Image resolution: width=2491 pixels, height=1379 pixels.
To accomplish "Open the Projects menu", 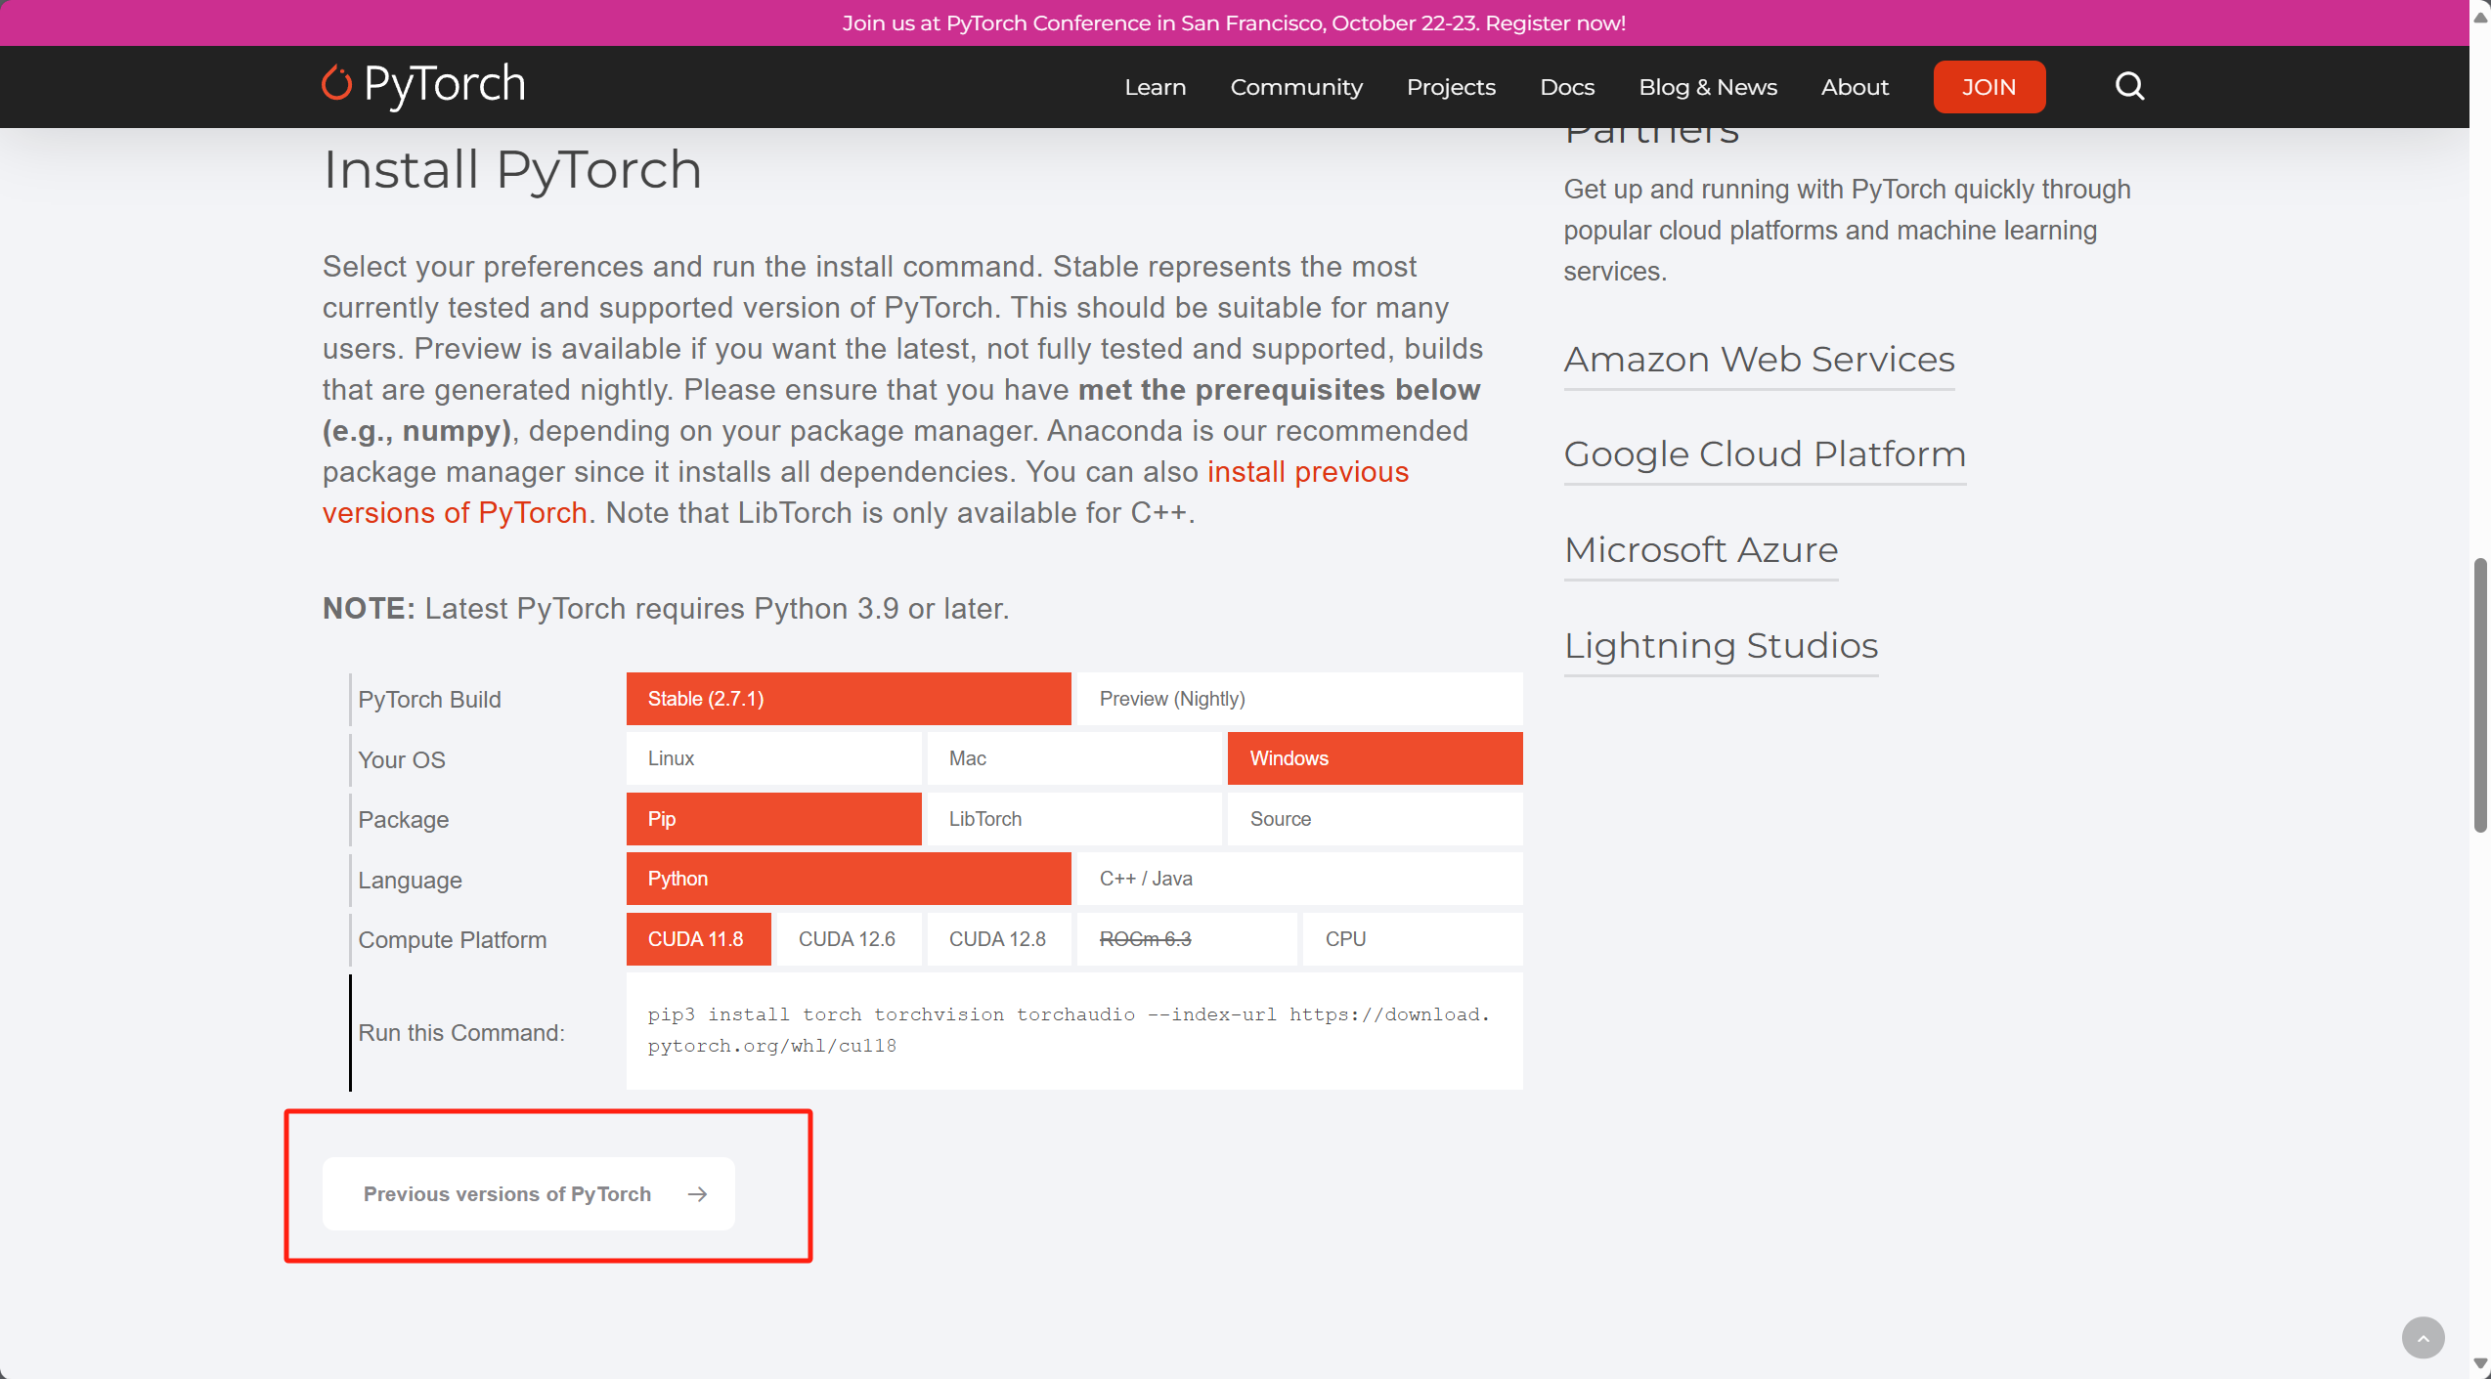I will tap(1451, 87).
